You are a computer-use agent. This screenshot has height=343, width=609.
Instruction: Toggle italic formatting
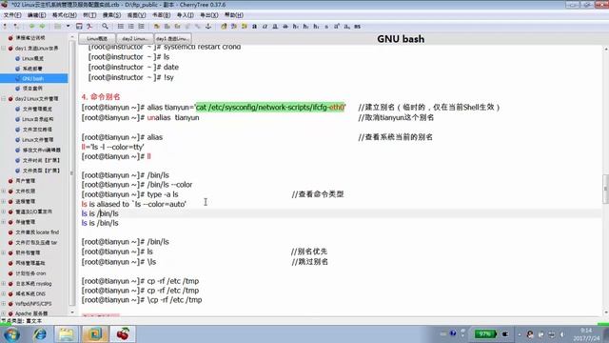click(265, 27)
